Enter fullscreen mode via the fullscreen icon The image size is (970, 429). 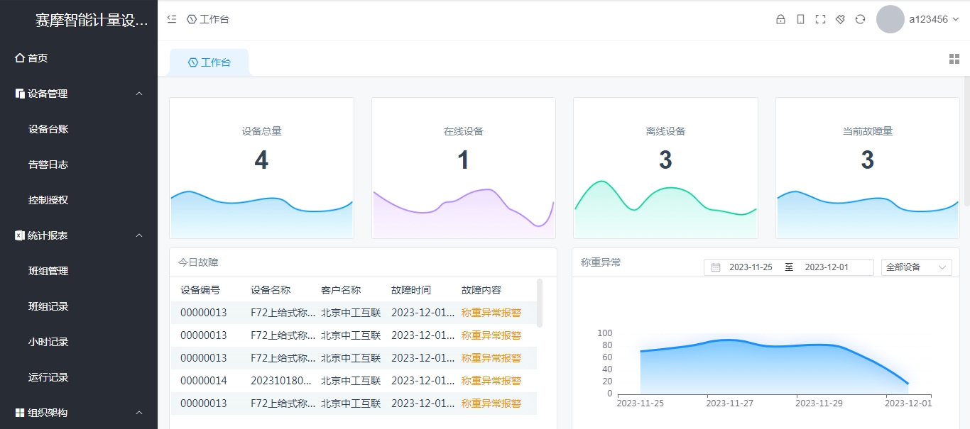click(x=820, y=19)
